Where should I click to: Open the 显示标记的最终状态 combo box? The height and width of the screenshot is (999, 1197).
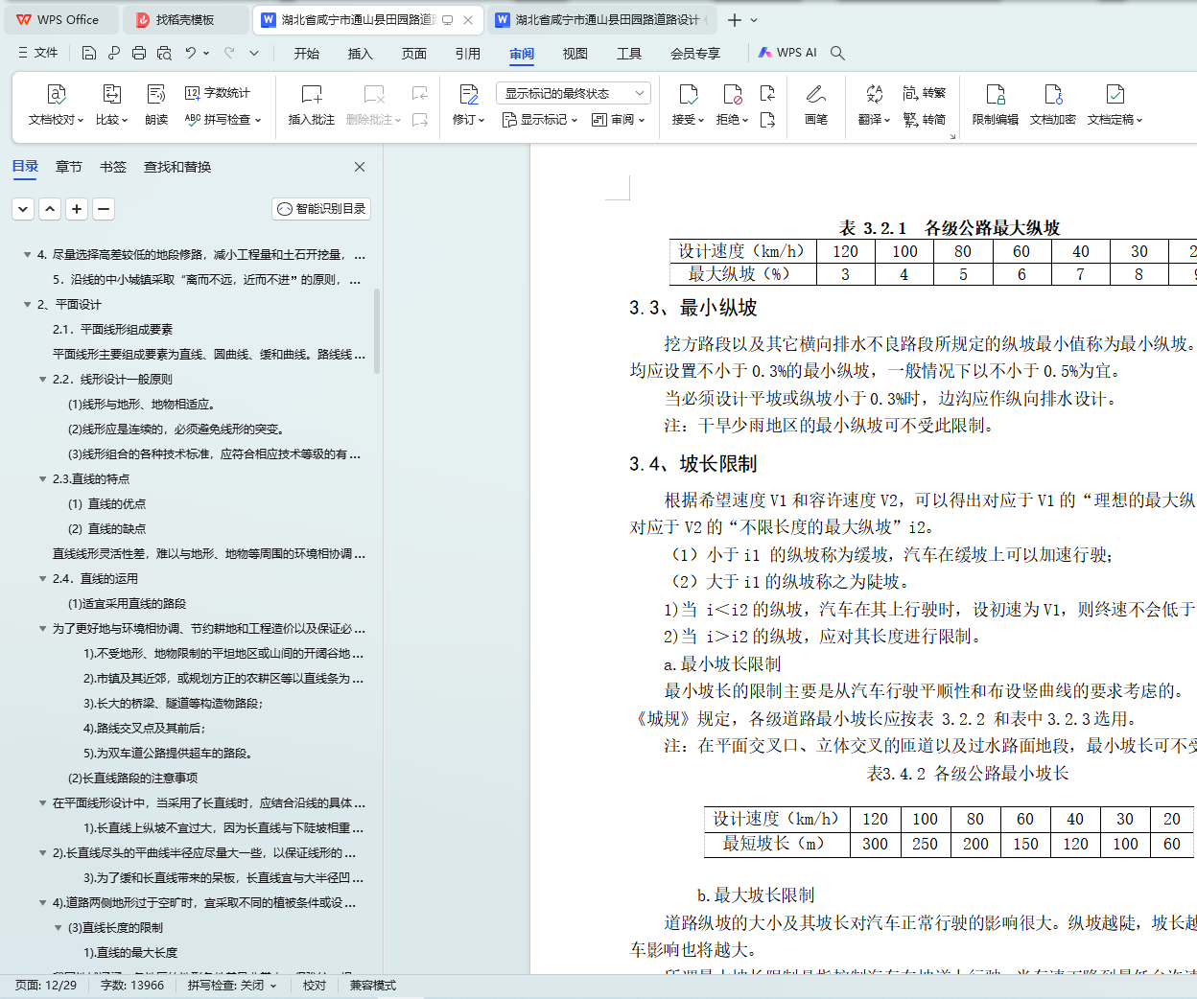coord(574,93)
